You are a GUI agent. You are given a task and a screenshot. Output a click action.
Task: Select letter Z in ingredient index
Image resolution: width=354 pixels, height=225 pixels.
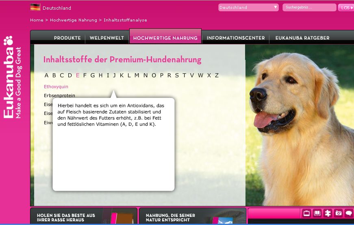click(x=217, y=75)
